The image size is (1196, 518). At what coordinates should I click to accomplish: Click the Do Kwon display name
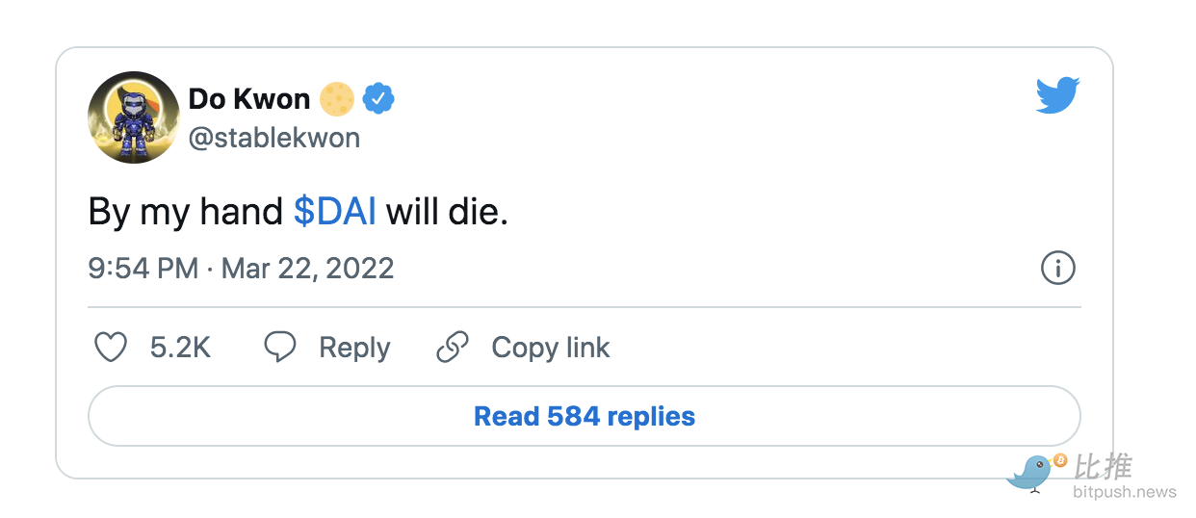[x=249, y=98]
